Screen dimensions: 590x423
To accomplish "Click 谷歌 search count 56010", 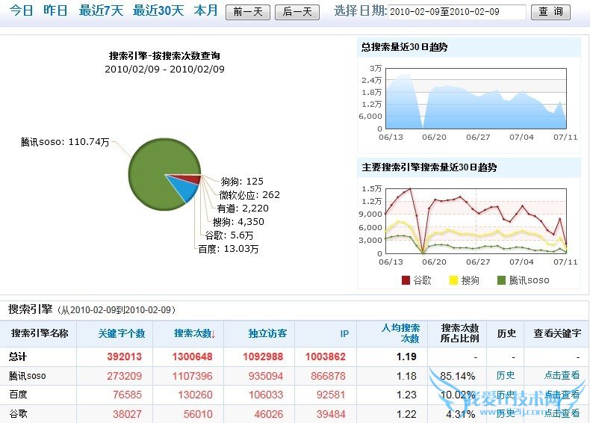I will (198, 414).
